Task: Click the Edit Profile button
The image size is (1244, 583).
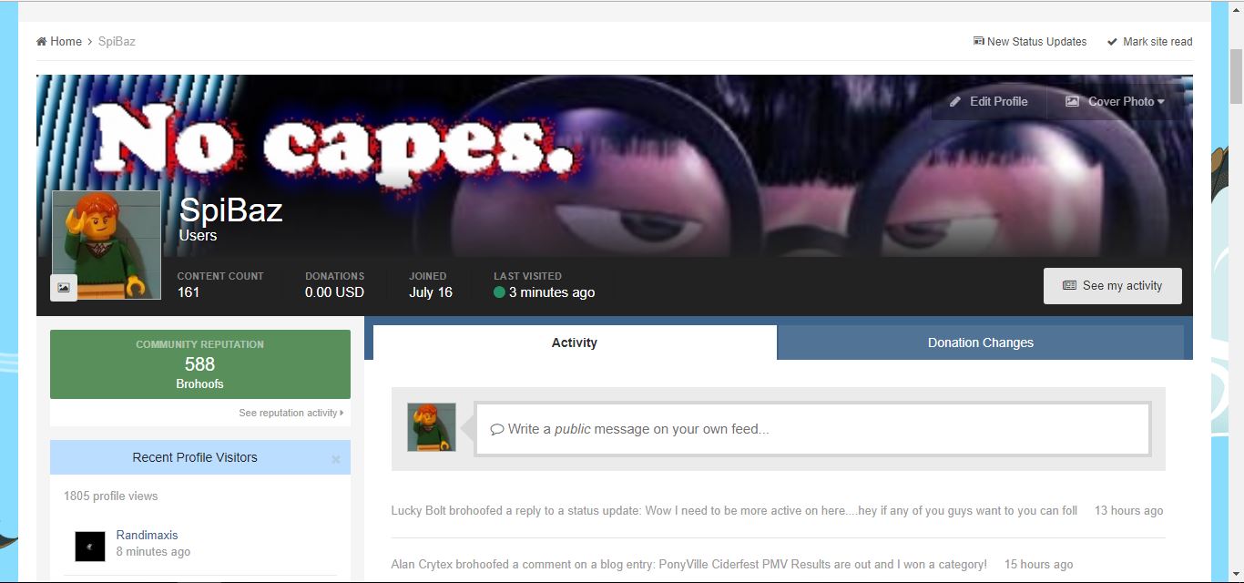Action: [989, 102]
